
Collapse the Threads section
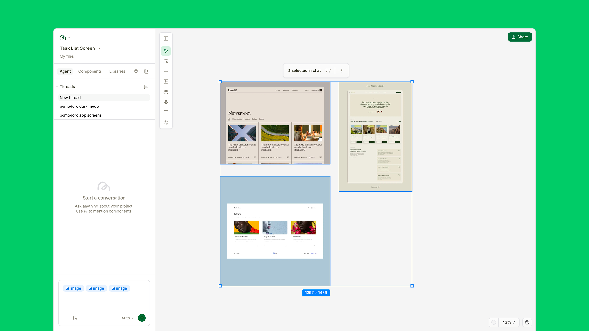coord(57,87)
